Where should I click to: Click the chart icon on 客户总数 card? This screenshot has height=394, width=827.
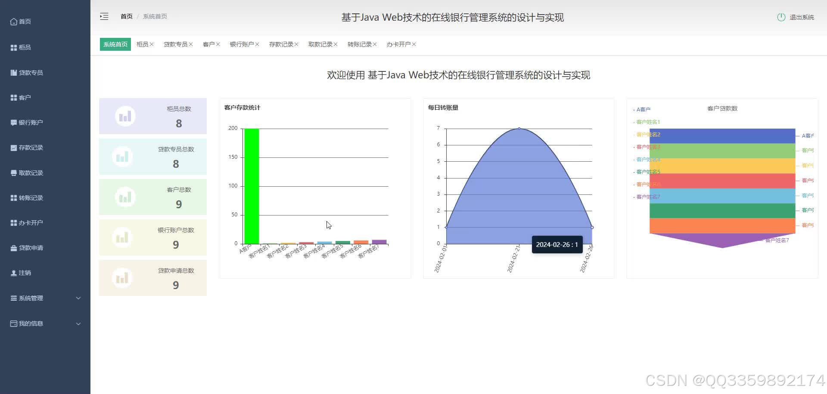coord(125,197)
